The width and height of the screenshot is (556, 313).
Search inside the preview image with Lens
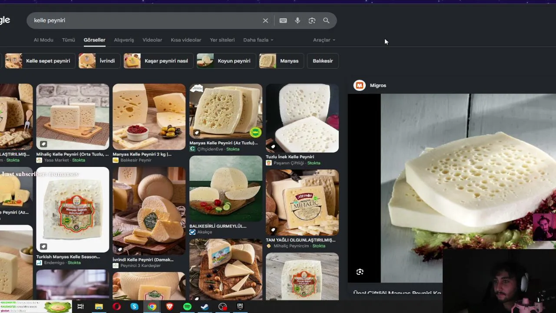tap(360, 272)
